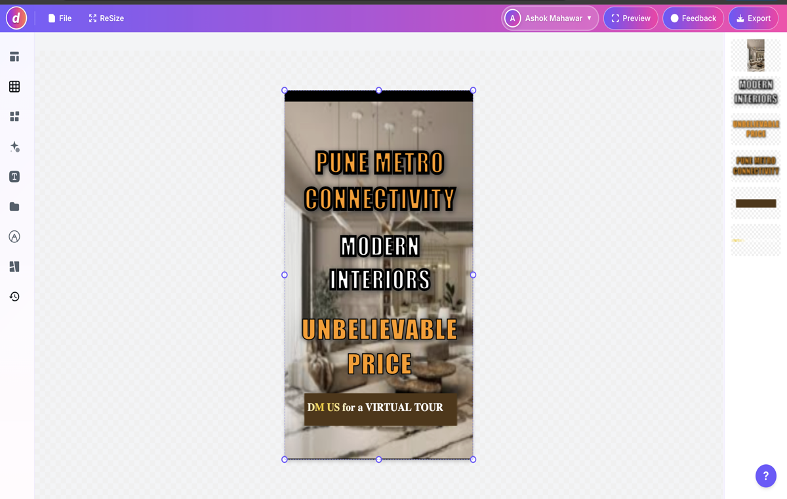Click the Feedback button
Screen dimensions: 787x499
point(693,18)
